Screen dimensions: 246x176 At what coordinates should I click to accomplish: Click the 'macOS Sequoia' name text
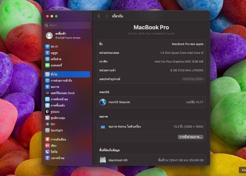pyautogui.click(x=119, y=102)
